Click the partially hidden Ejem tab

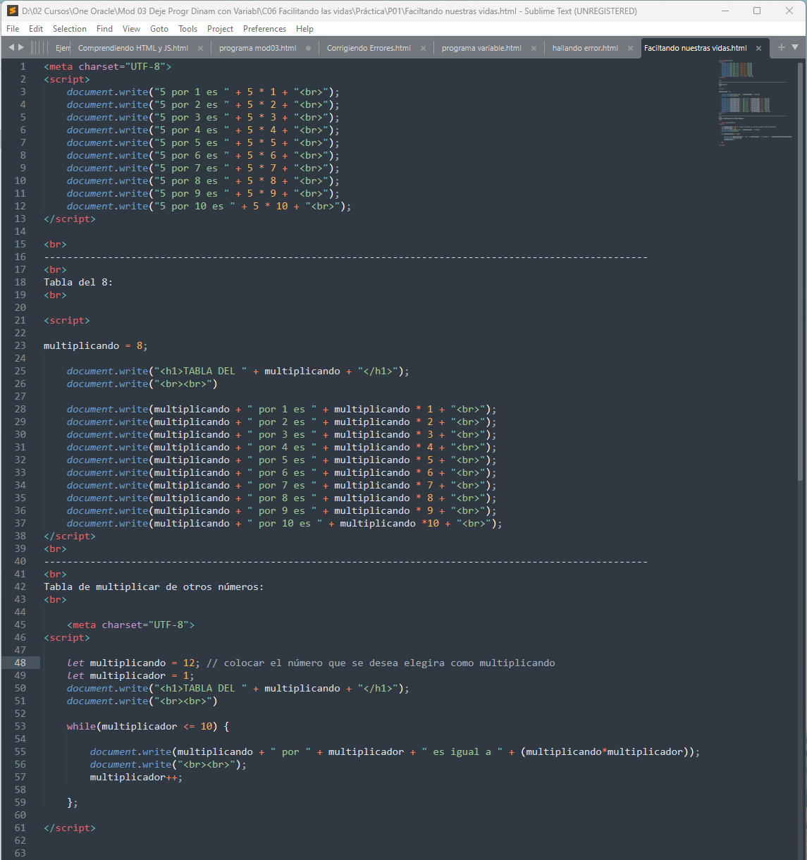coord(62,48)
